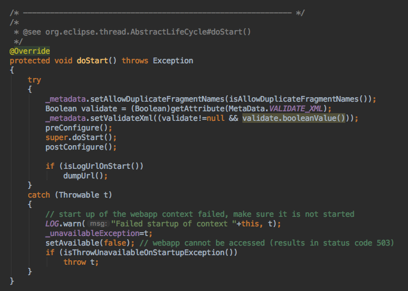Click the setAvailable(false) call
This screenshot has height=291, width=408.
pyautogui.click(x=86, y=242)
